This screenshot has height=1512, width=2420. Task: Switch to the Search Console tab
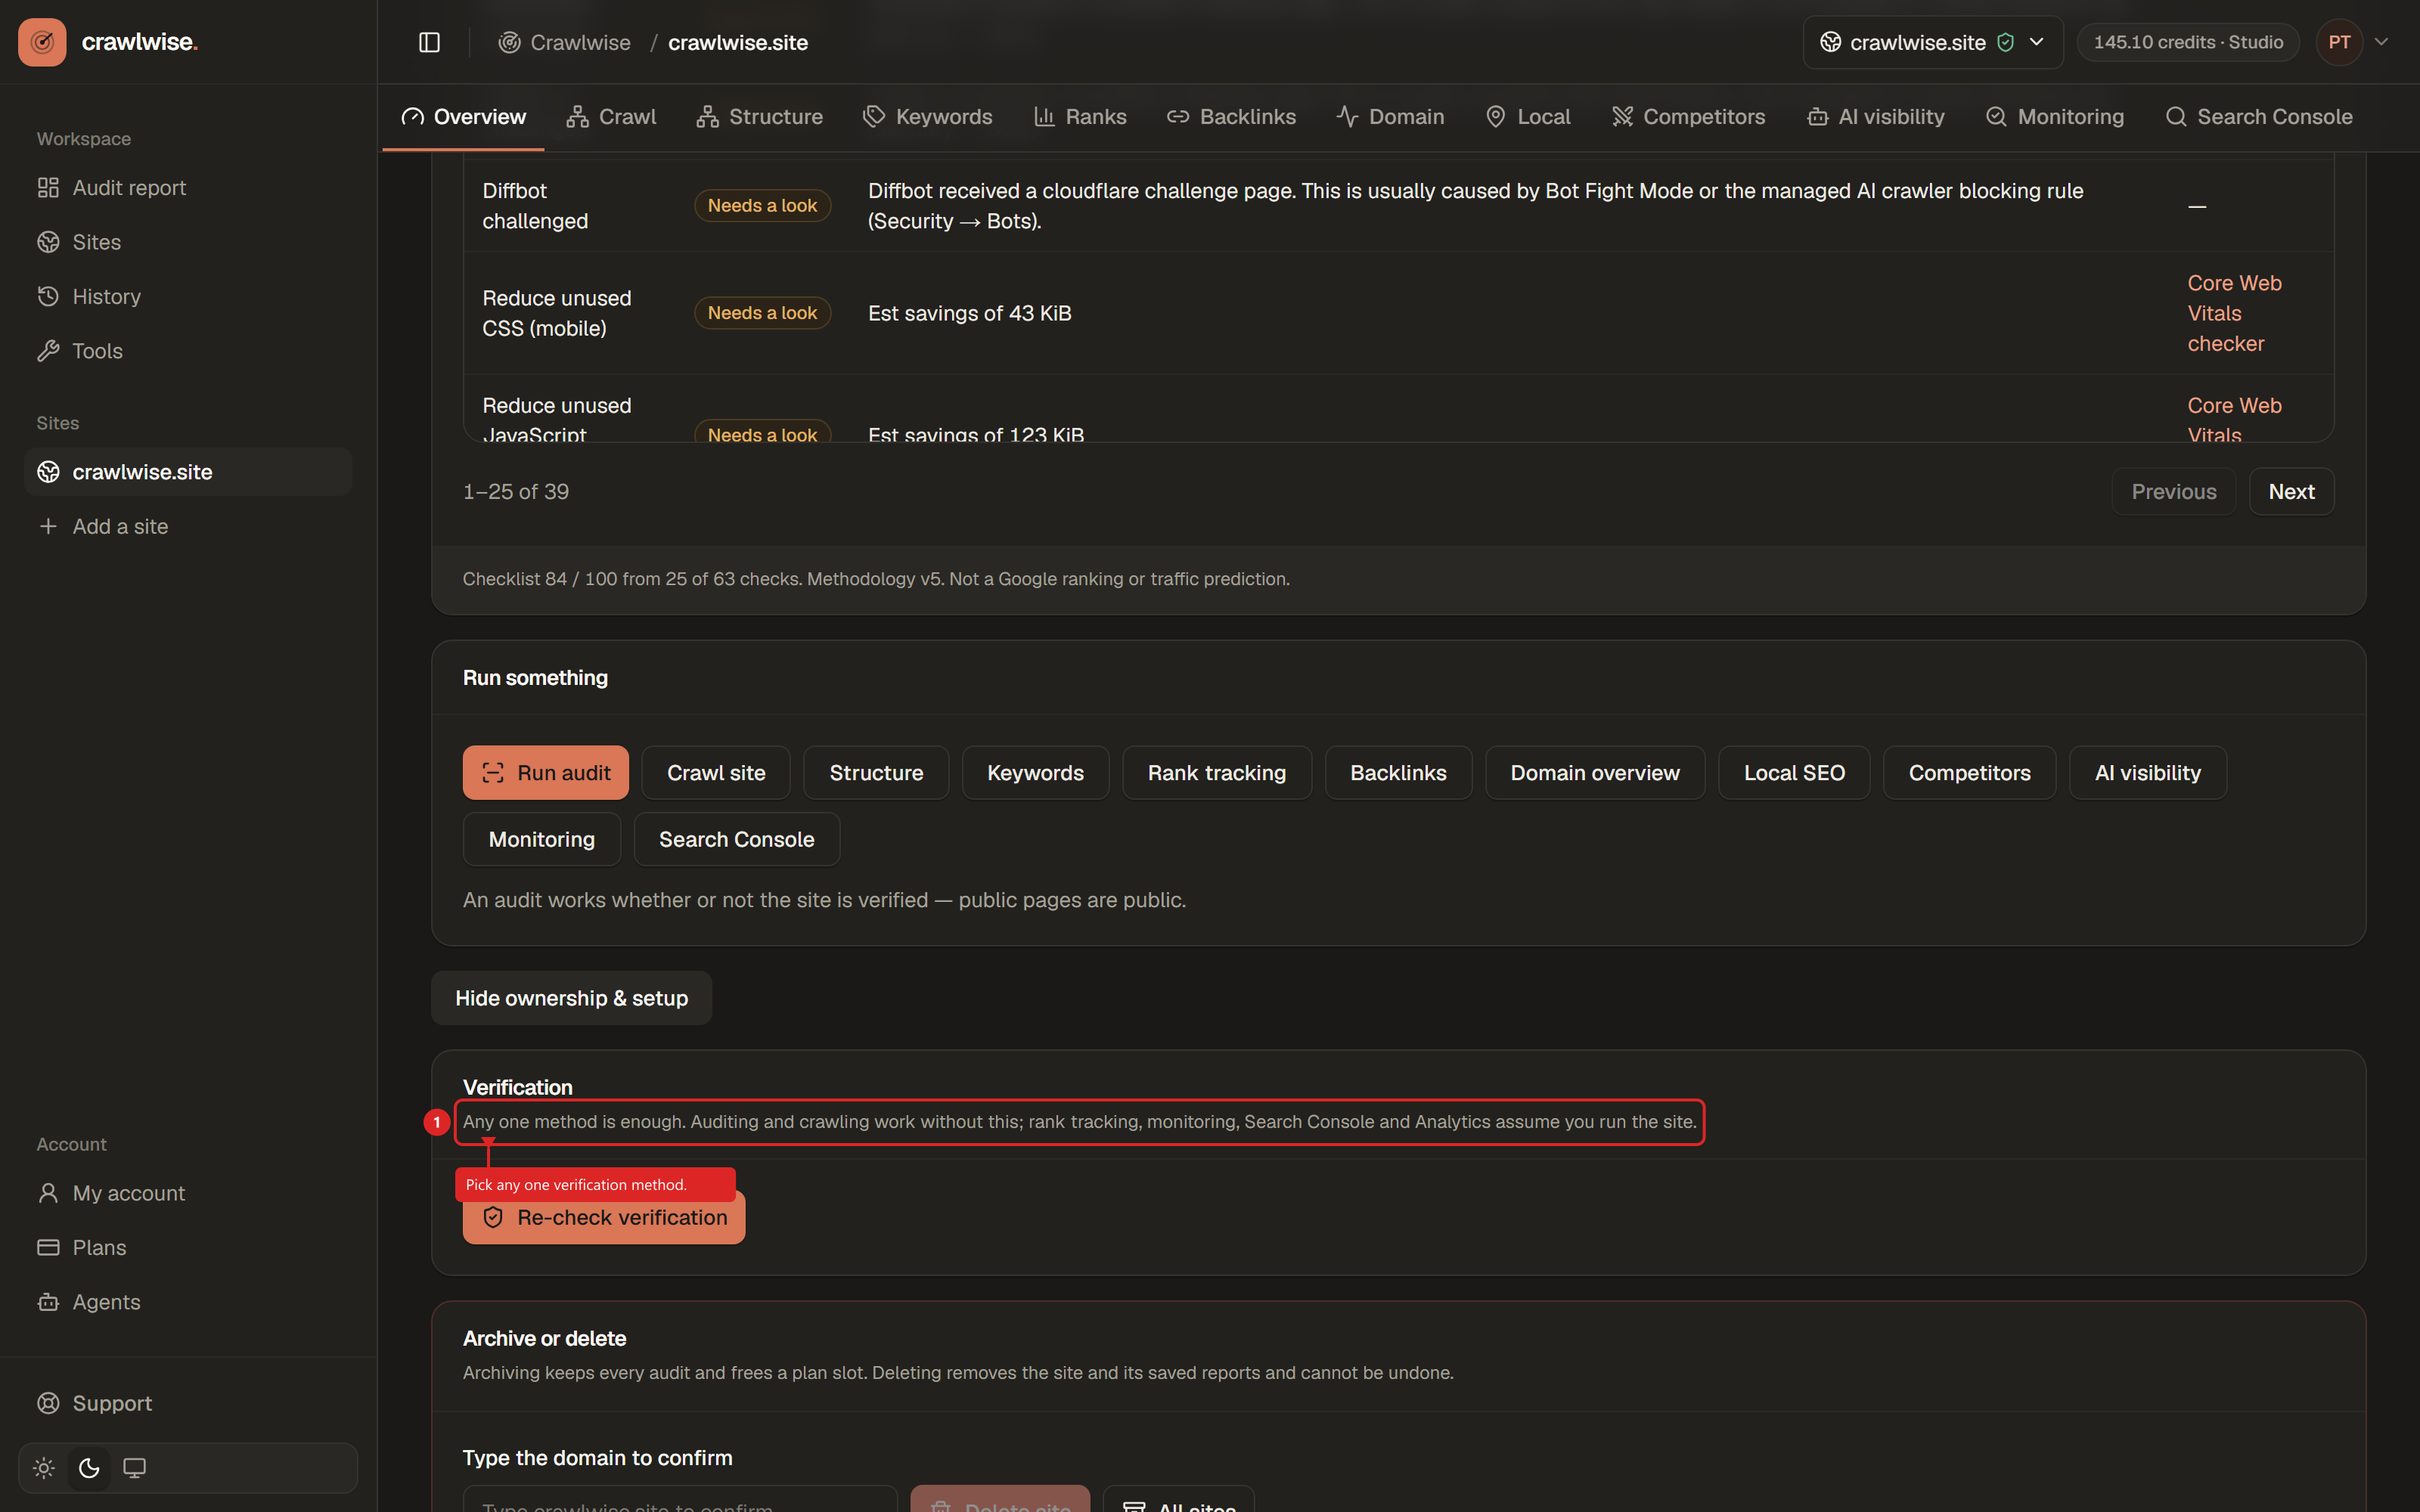pos(2258,117)
